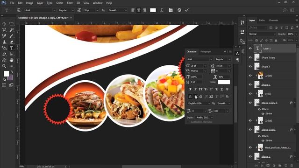Lock all attributes of the layer
This screenshot has width=299, height=168.
276,41
